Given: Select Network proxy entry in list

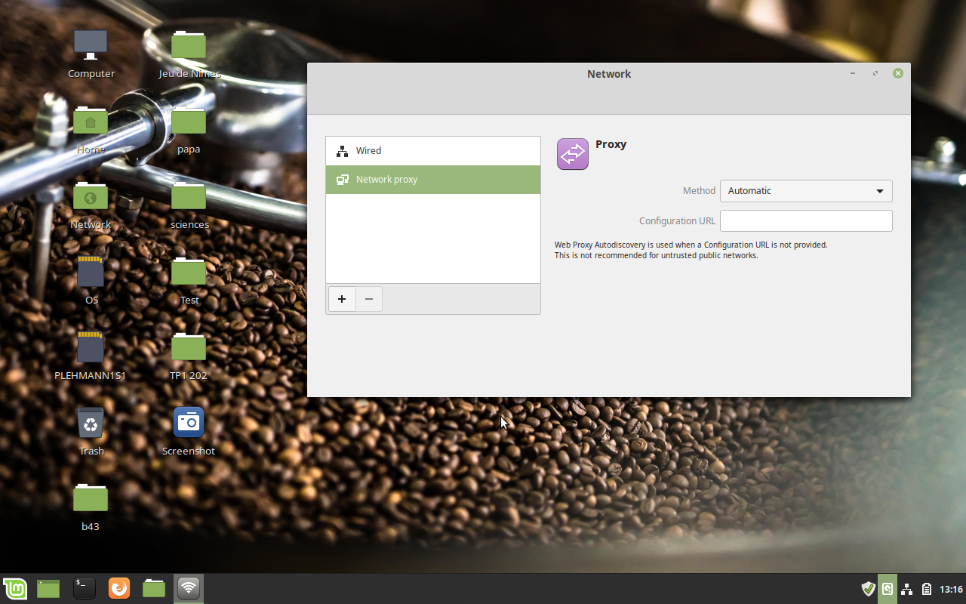Looking at the screenshot, I should (432, 180).
